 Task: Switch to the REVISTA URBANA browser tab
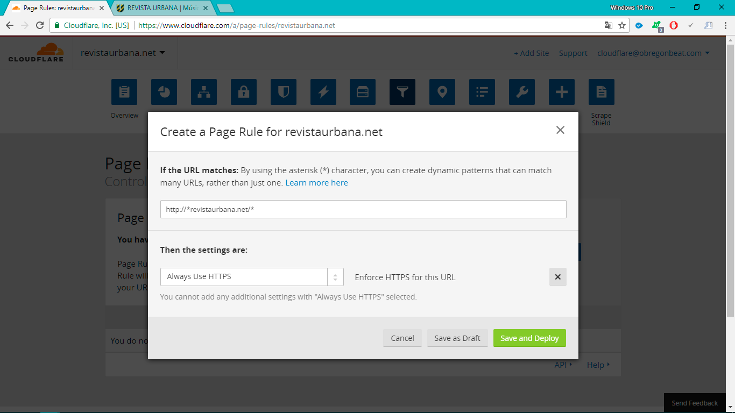[161, 8]
